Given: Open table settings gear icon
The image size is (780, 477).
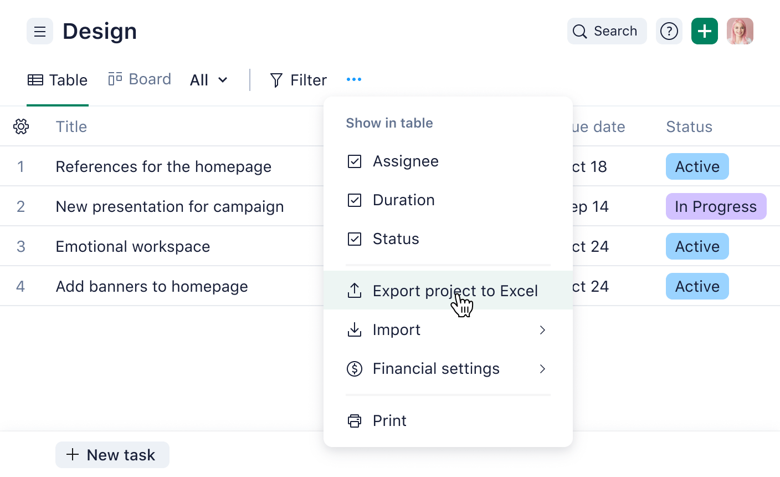Looking at the screenshot, I should tap(21, 126).
